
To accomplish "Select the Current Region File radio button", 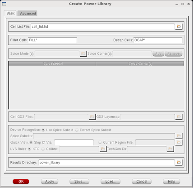I will pyautogui.click(x=100, y=142).
